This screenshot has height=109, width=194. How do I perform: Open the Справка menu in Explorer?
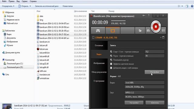point(33,1)
